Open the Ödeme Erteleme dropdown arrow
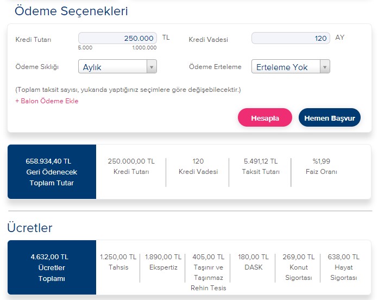378x300 pixels. pos(325,66)
